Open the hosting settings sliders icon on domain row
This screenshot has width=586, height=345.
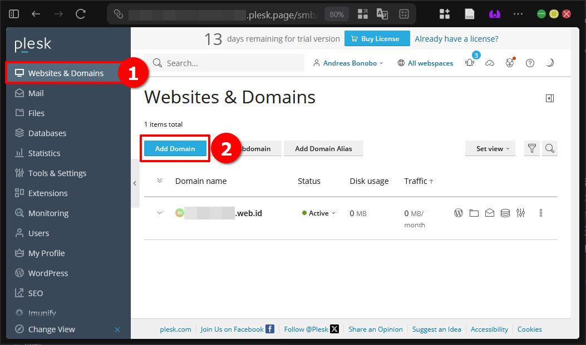click(x=520, y=213)
